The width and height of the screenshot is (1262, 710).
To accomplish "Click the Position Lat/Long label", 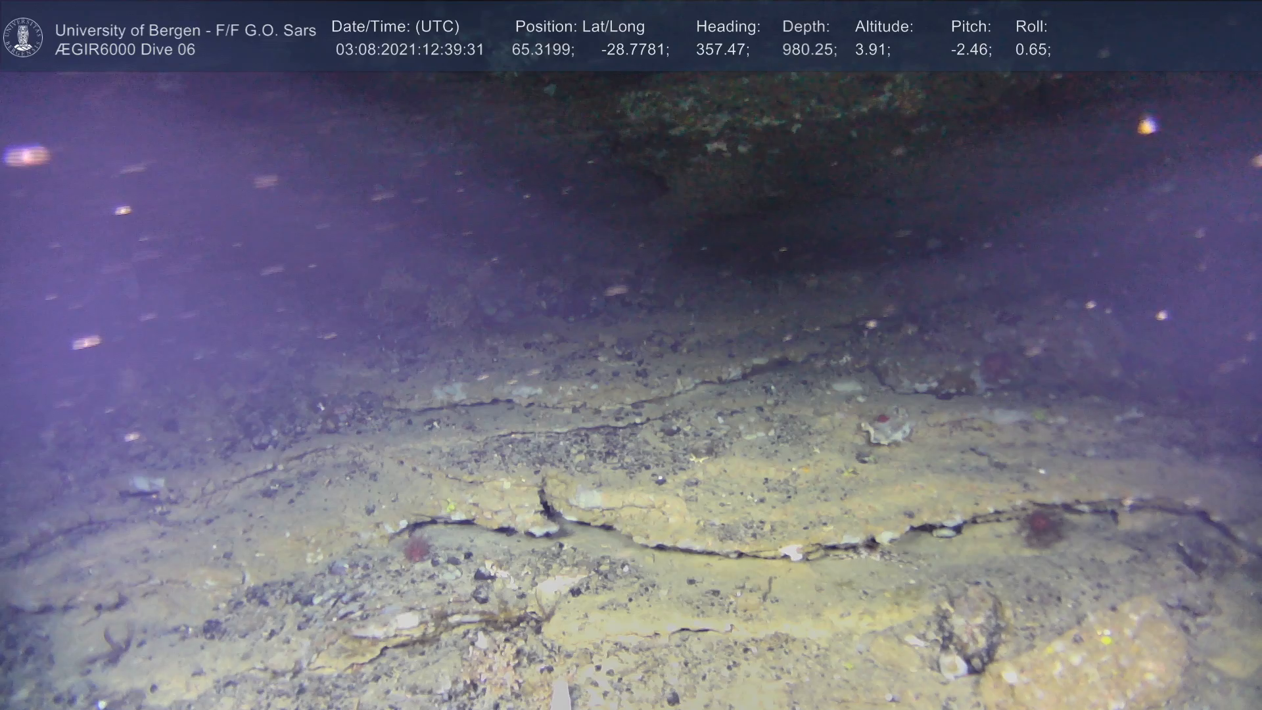I will 579,27.
